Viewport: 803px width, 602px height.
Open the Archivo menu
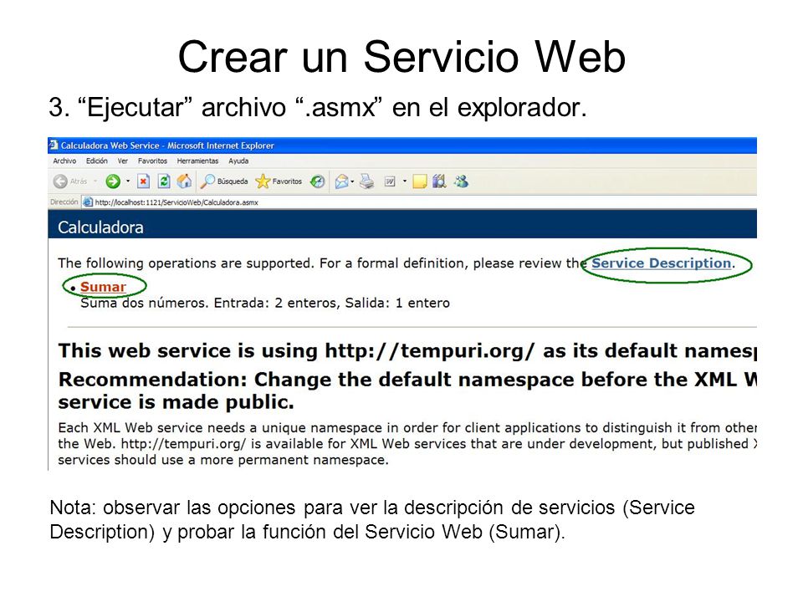click(x=64, y=161)
